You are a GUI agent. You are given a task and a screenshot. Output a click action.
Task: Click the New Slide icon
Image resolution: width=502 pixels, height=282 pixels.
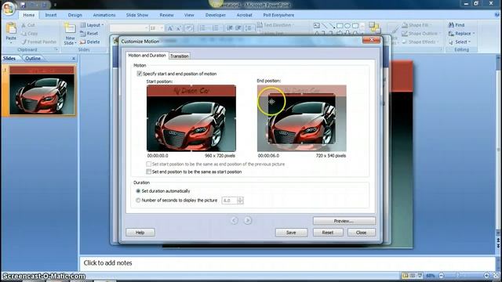70,29
